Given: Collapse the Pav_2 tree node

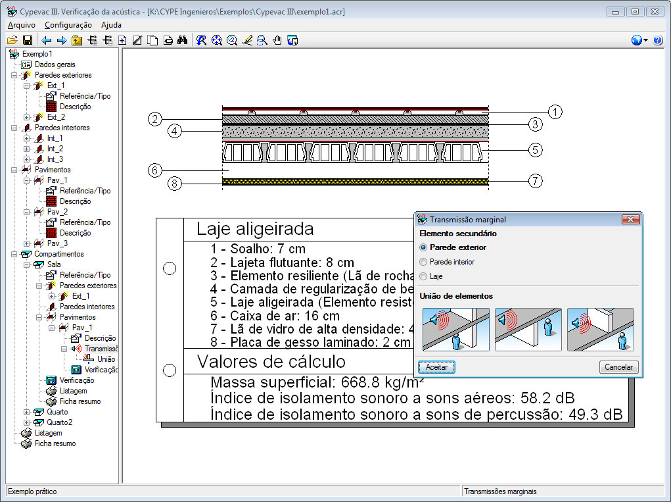Looking at the screenshot, I should click(26, 212).
